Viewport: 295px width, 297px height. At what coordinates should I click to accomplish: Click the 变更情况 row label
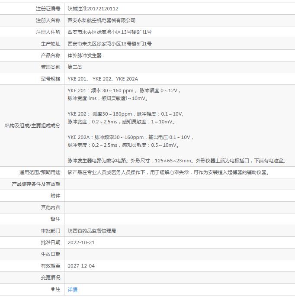coord(51,278)
